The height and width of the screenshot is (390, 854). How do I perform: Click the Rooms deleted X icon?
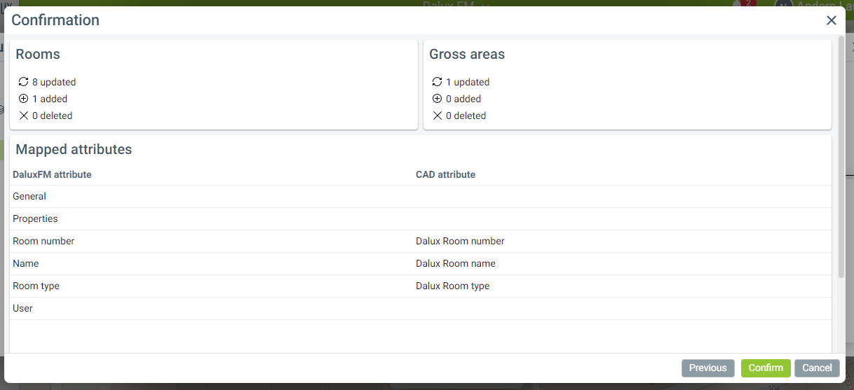[23, 116]
